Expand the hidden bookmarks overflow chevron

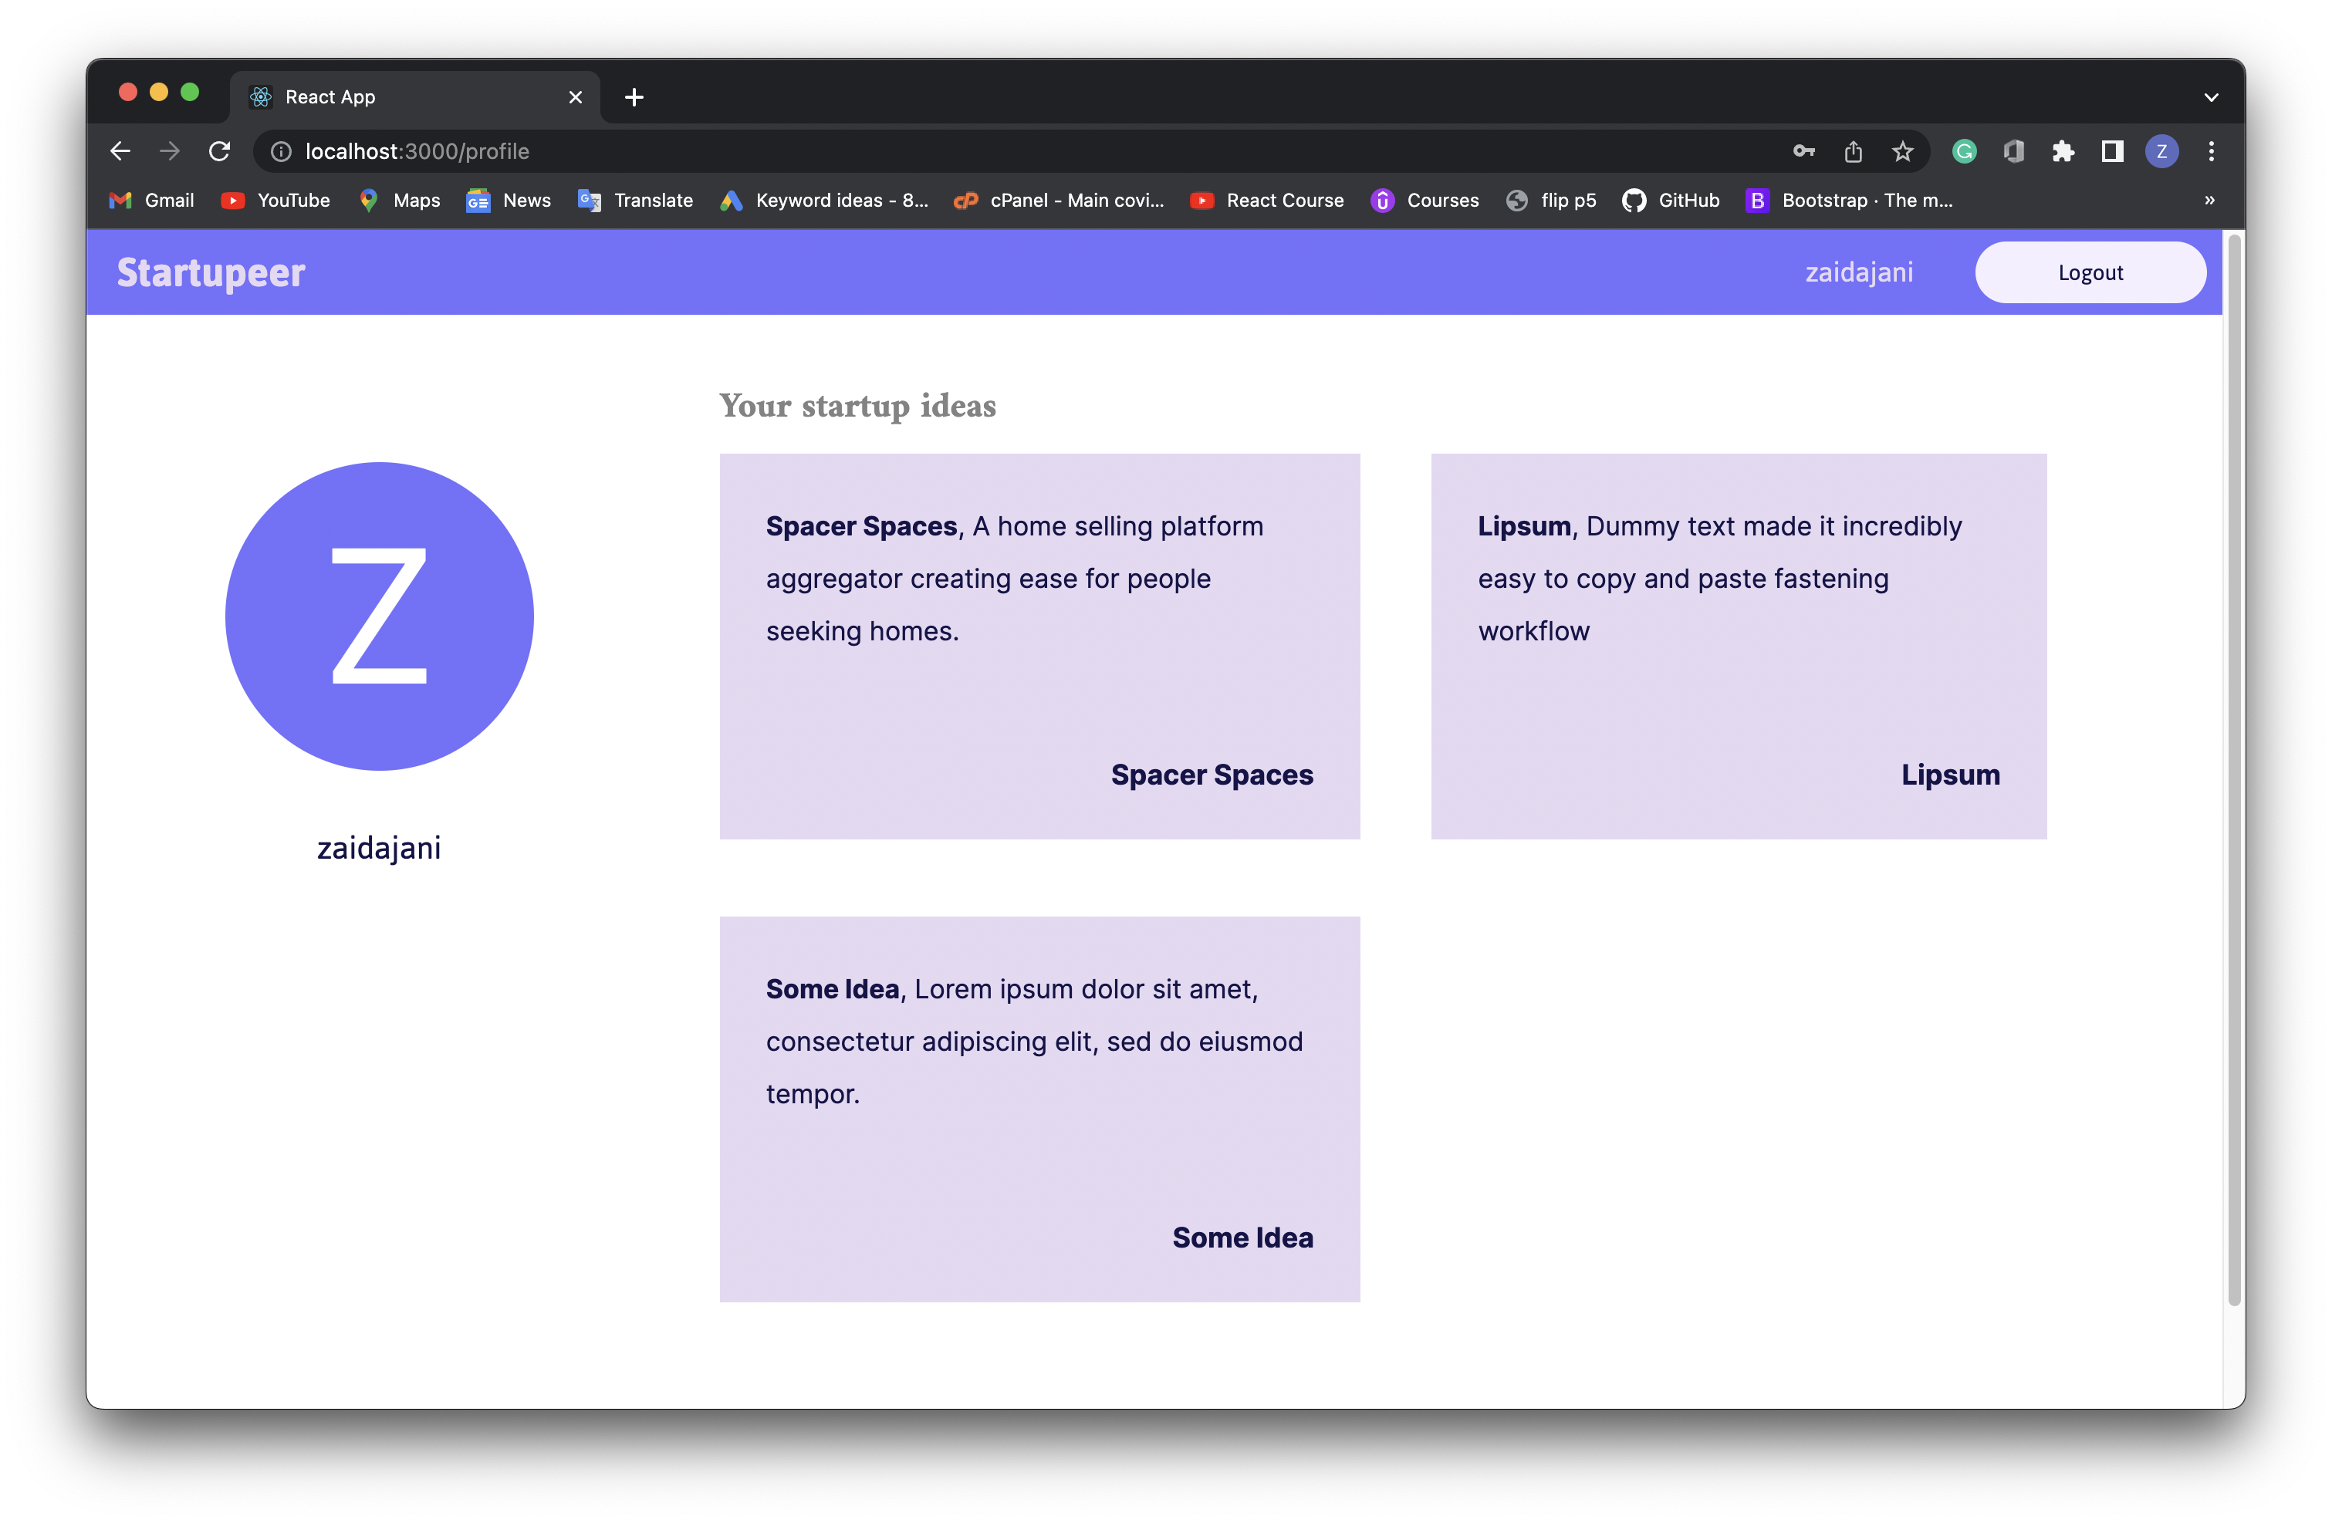(2209, 200)
